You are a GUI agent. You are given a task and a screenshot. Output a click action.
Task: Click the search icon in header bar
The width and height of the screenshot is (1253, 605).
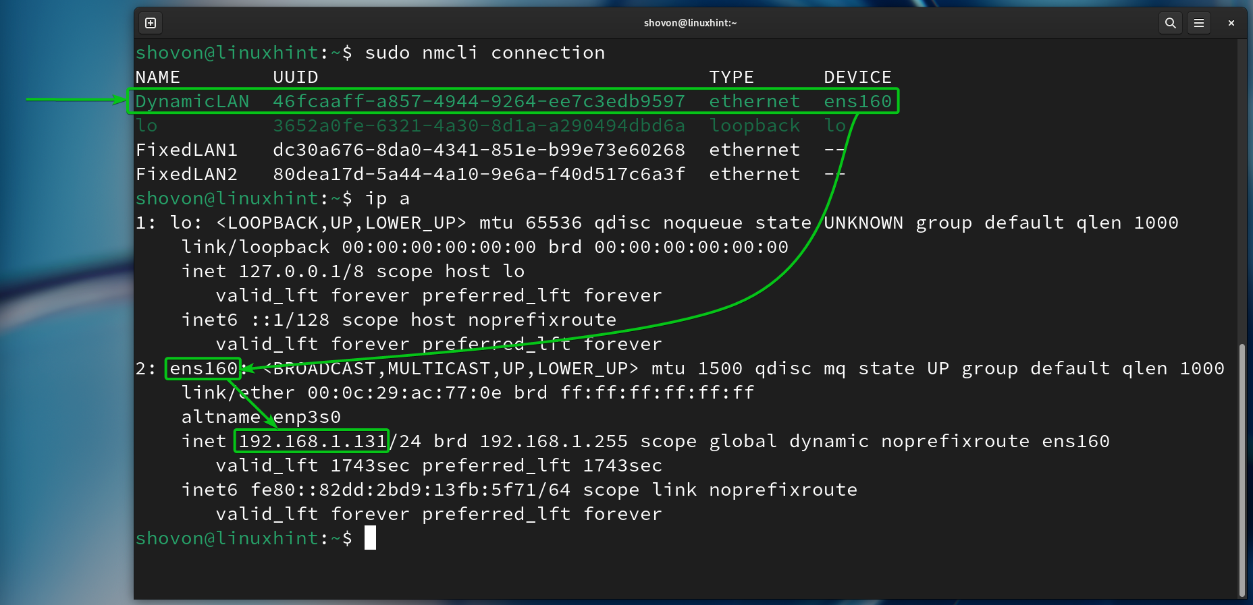[1170, 23]
